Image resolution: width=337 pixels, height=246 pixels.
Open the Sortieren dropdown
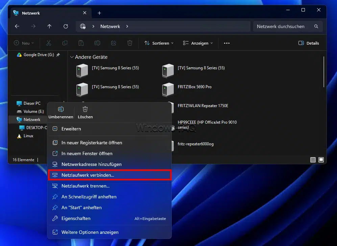coord(159,43)
